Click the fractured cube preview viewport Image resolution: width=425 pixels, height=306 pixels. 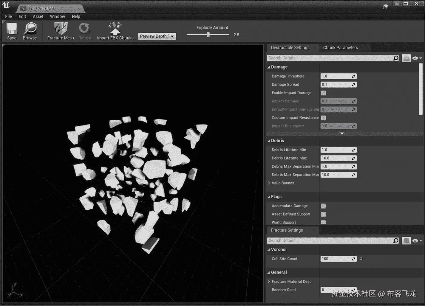point(133,174)
